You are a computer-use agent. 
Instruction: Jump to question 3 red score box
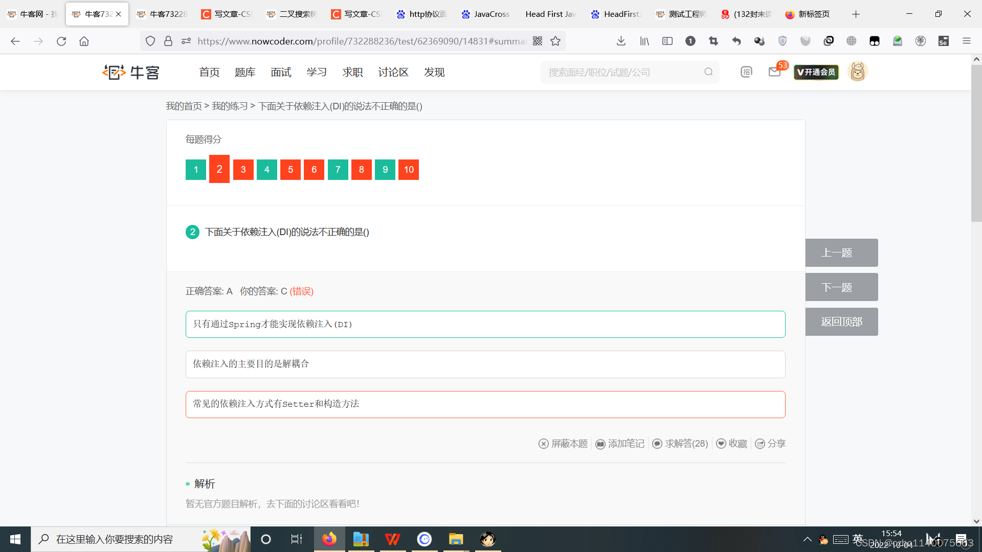(243, 170)
